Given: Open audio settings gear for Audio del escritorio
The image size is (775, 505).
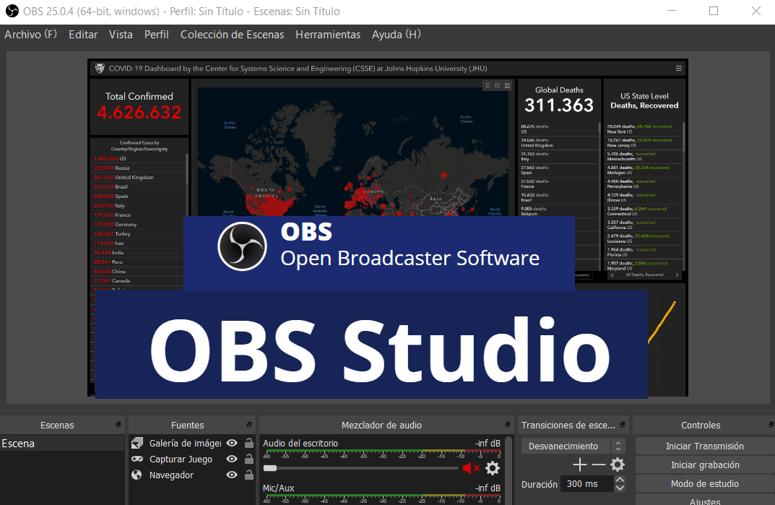Looking at the screenshot, I should [x=492, y=467].
